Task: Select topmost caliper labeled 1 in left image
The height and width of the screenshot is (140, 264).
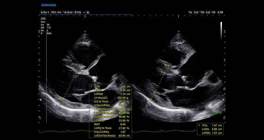Action: [x=80, y=66]
